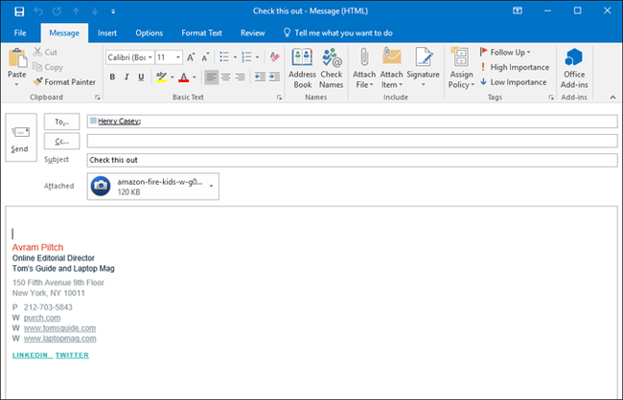Image resolution: width=623 pixels, height=400 pixels.
Task: Click the Assign Policy icon
Action: (461, 57)
